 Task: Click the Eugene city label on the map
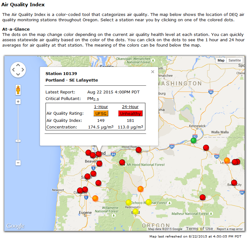point(85,212)
